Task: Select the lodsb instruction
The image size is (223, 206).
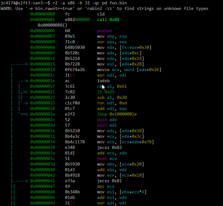Action: point(103,81)
